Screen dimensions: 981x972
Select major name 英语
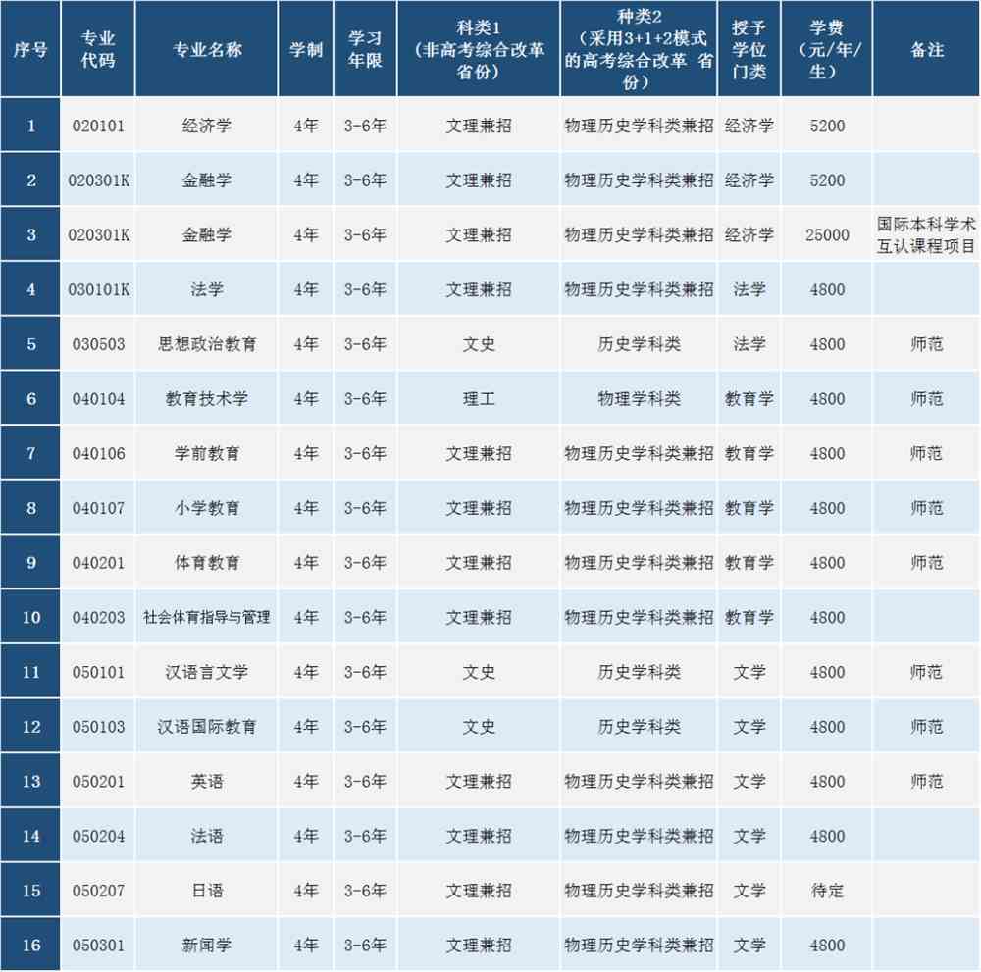(206, 781)
